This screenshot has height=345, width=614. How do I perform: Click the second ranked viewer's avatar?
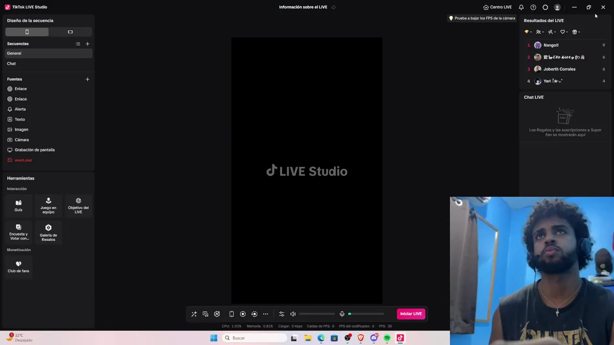(x=538, y=57)
